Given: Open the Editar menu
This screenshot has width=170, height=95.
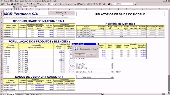Looking at the screenshot, I should 12,1.
